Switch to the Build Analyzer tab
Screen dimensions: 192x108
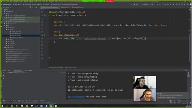(x=28, y=70)
